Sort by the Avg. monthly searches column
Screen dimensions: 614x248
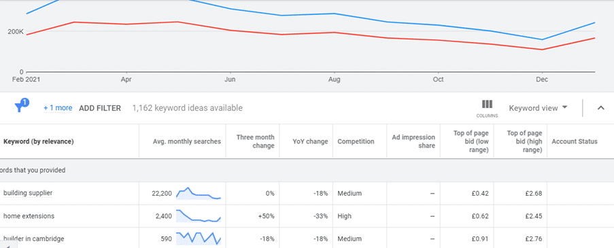click(x=187, y=141)
